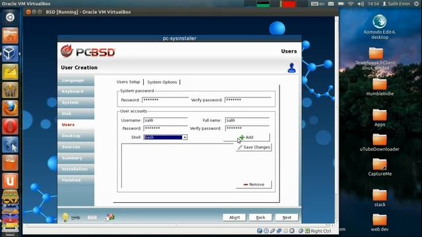Click the green plus Add user button
Image resolution: width=422 pixels, height=237 pixels.
tap(246, 138)
